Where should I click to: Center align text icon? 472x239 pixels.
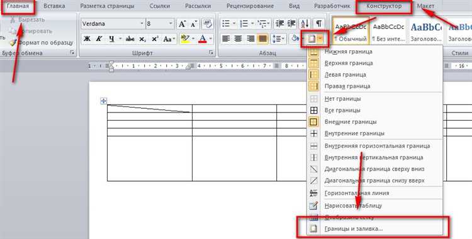click(238, 38)
